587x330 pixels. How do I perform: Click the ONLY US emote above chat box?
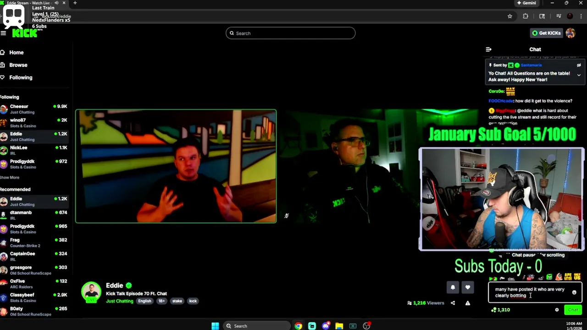pos(577,277)
